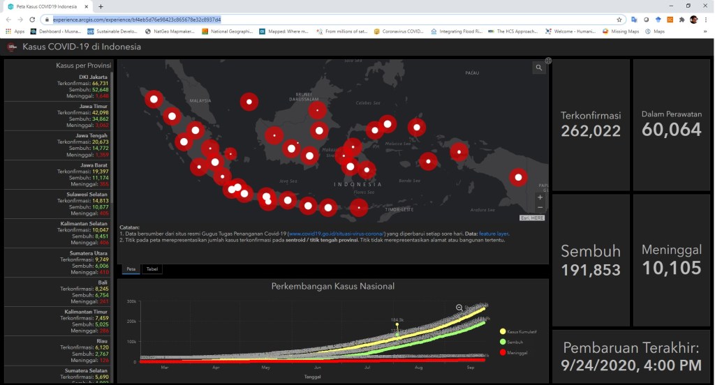This screenshot has height=385, width=715.
Task: Open the Chrome Apps shortcut
Action: [x=15, y=31]
